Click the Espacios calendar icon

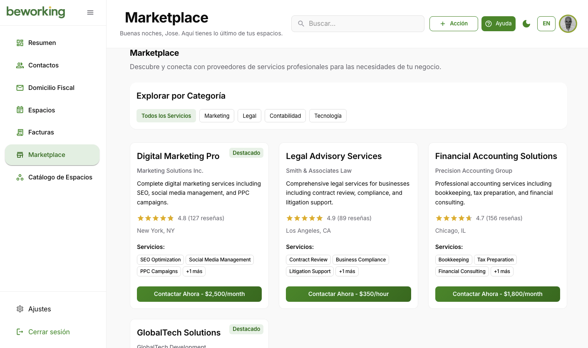click(20, 110)
